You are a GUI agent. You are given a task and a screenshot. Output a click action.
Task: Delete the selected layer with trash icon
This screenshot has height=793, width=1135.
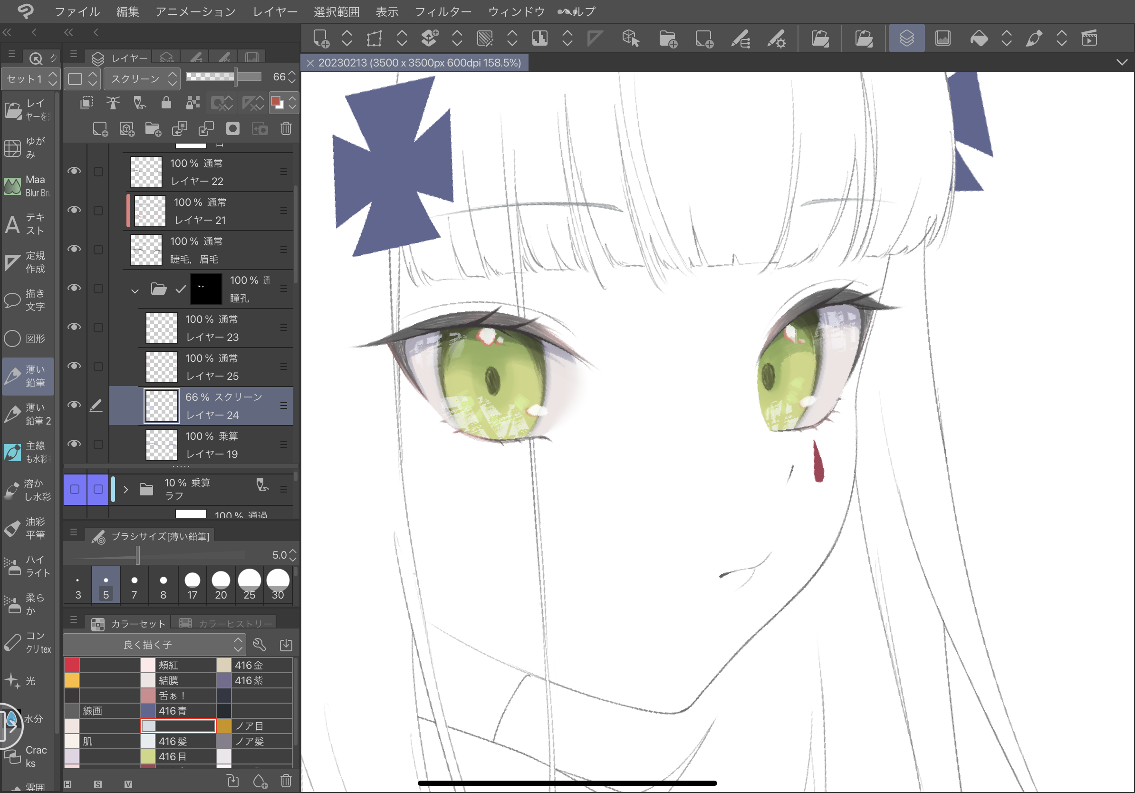pyautogui.click(x=286, y=129)
